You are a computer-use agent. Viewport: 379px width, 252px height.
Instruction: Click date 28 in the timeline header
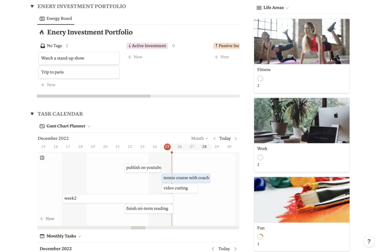[x=204, y=146]
